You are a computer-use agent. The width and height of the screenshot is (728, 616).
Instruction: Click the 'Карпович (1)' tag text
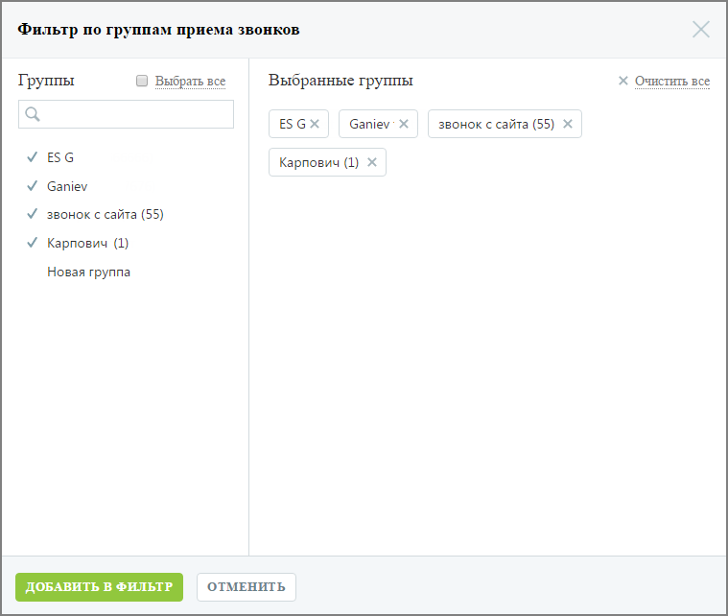[319, 162]
